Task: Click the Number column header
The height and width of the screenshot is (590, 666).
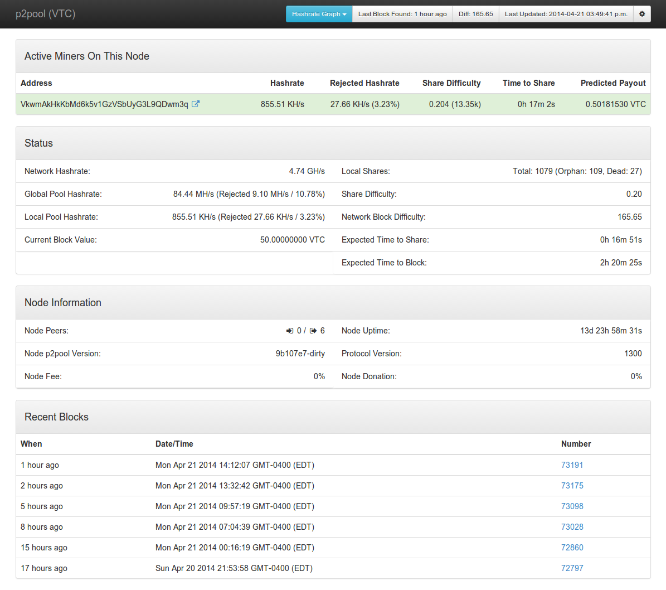Action: [576, 444]
